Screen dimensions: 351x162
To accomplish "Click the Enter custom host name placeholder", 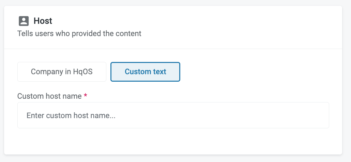I will click(71, 116).
